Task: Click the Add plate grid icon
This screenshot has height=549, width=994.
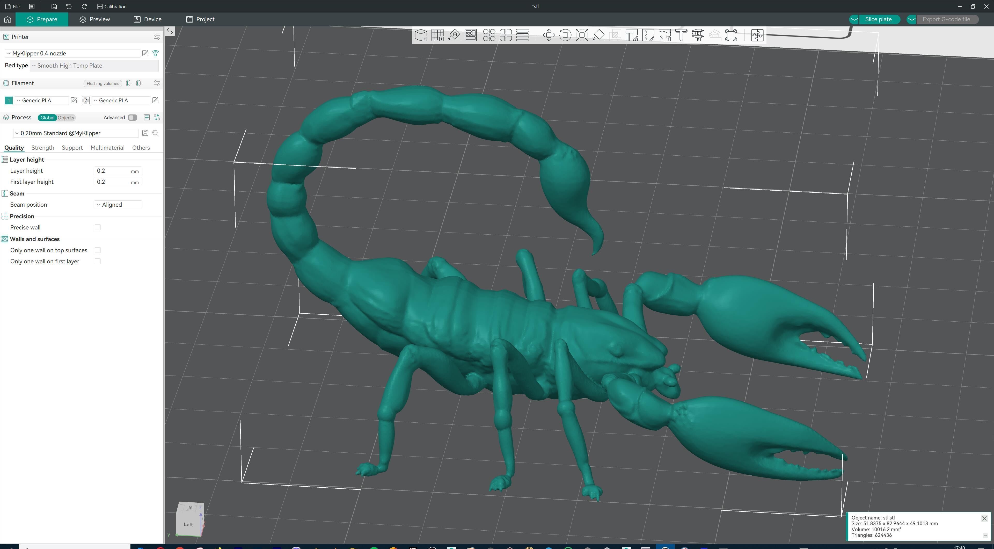Action: tap(437, 35)
